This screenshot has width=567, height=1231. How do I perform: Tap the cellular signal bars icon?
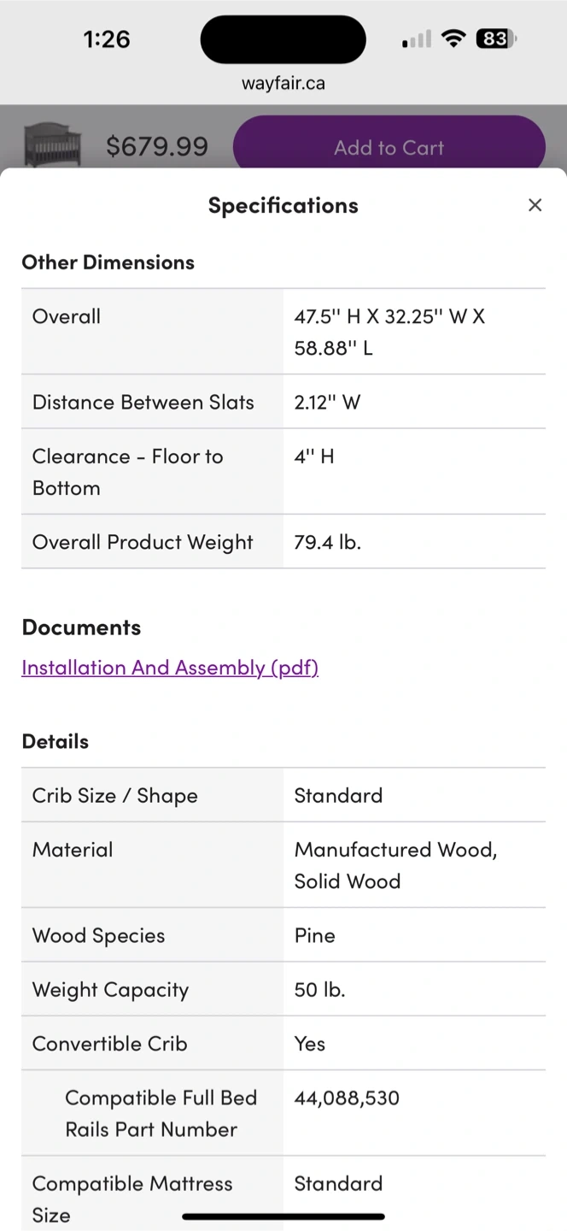tap(417, 39)
